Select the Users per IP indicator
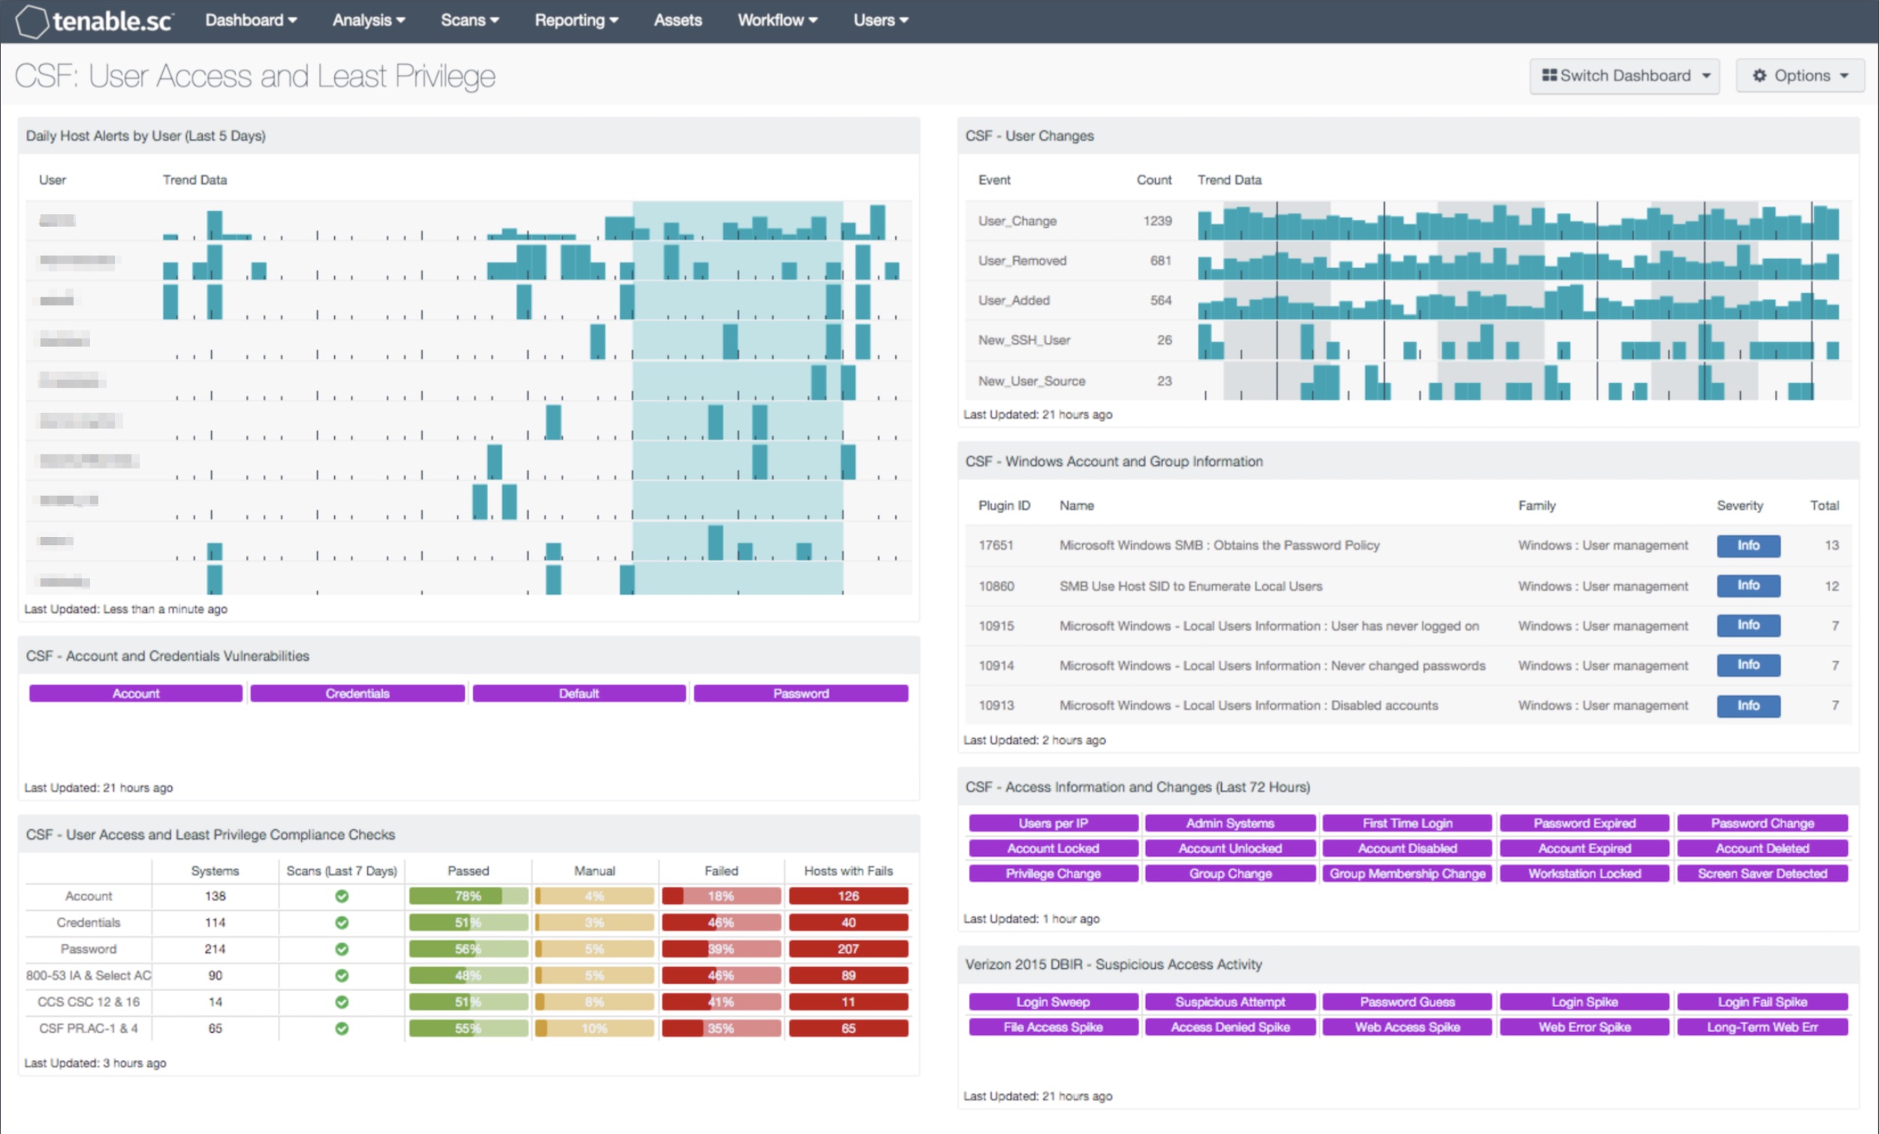Viewport: 1879px width, 1134px height. 1053,824
